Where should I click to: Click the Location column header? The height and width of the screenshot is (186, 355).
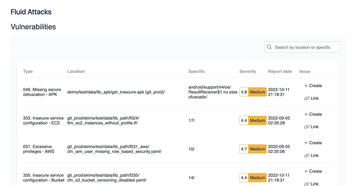tap(76, 71)
